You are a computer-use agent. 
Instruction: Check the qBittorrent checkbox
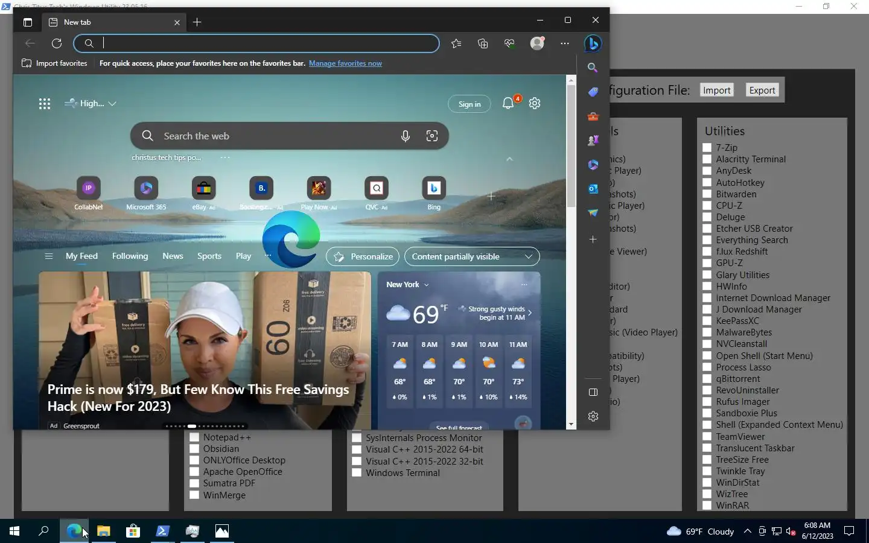pos(707,379)
